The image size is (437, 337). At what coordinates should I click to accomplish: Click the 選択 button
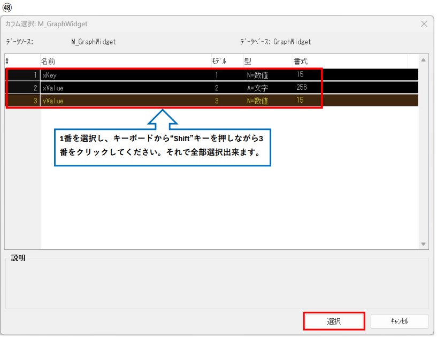(x=334, y=321)
